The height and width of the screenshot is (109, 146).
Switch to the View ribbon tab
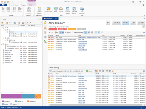coord(16,5)
